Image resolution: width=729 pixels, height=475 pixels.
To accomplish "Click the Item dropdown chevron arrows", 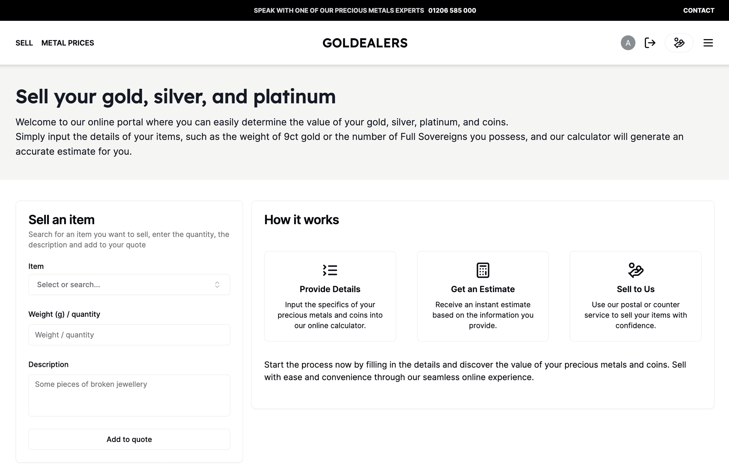I will [x=217, y=285].
